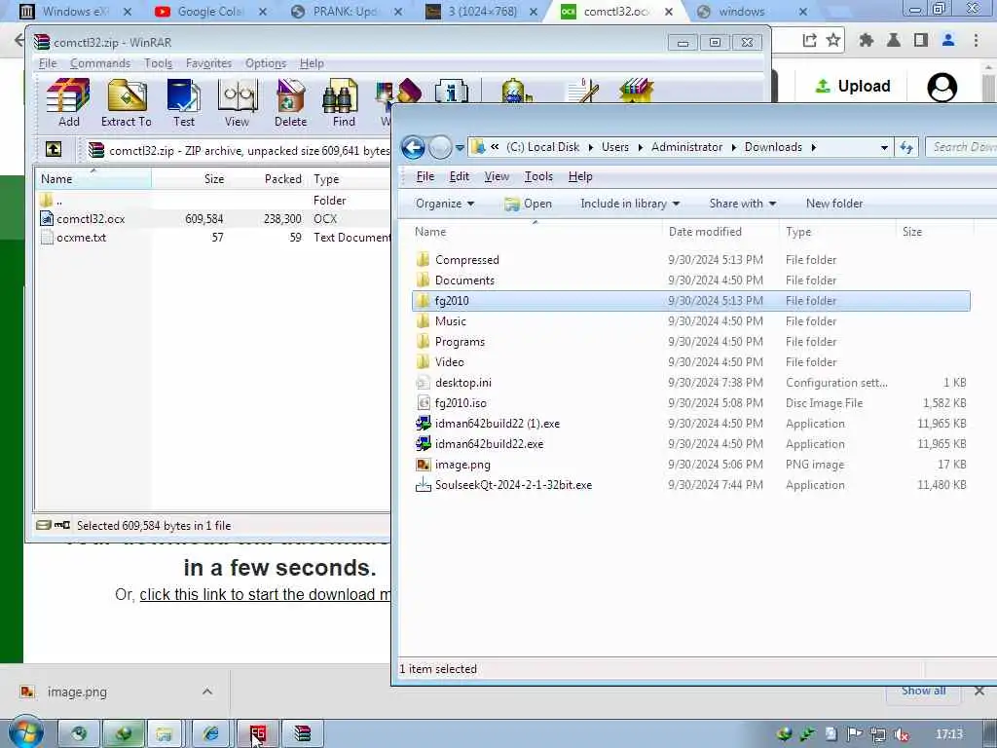Open recent locations dropdown arrow in Explorer
This screenshot has width=997, height=748.
point(460,148)
